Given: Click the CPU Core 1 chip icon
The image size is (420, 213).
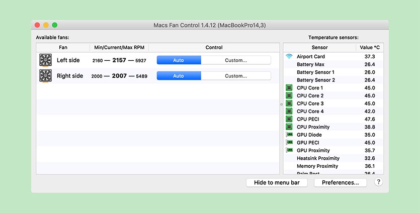Looking at the screenshot, I should click(289, 88).
